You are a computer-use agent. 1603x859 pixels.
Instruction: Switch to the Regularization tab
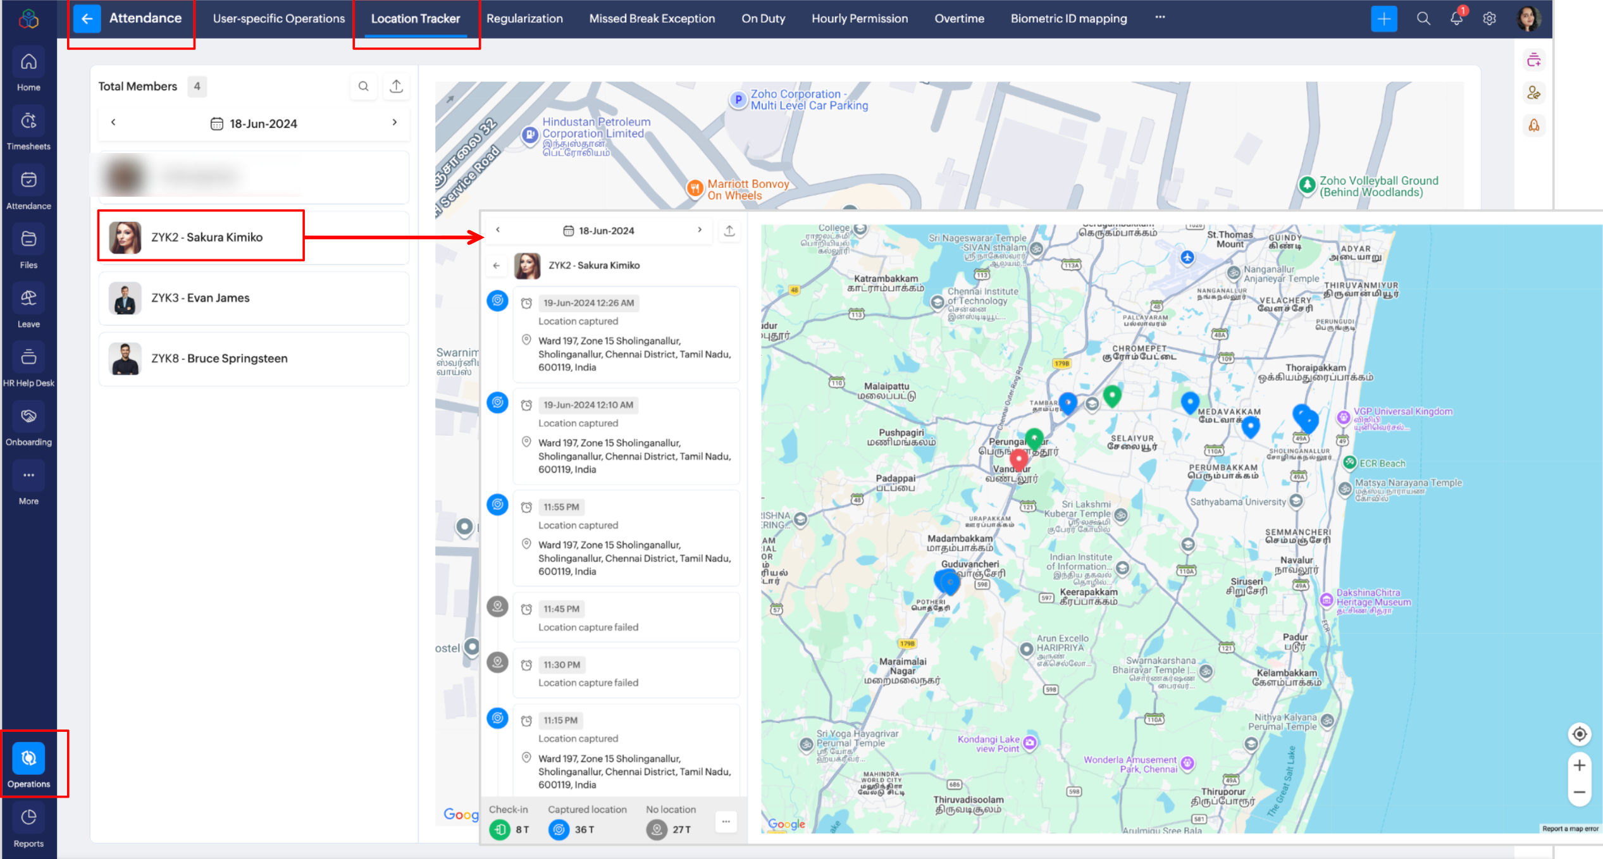[x=524, y=18]
